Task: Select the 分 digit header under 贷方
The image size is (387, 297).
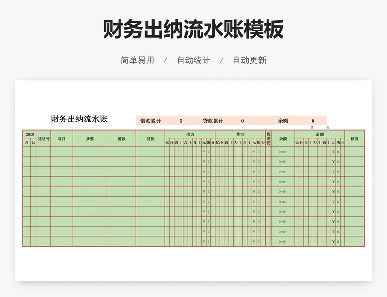Action: (x=263, y=142)
